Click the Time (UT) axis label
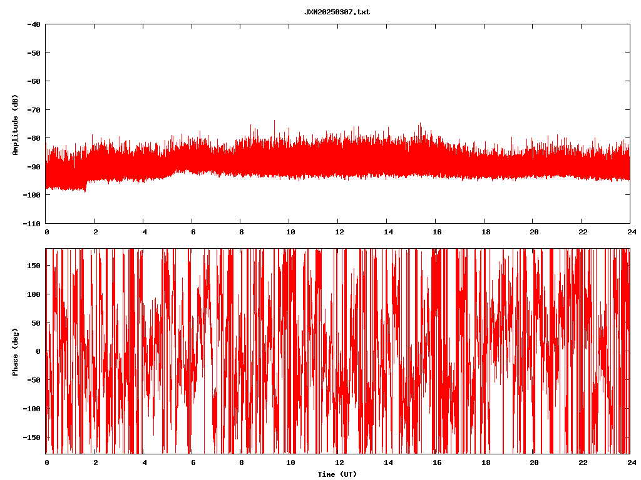641x480 pixels. pos(337,474)
